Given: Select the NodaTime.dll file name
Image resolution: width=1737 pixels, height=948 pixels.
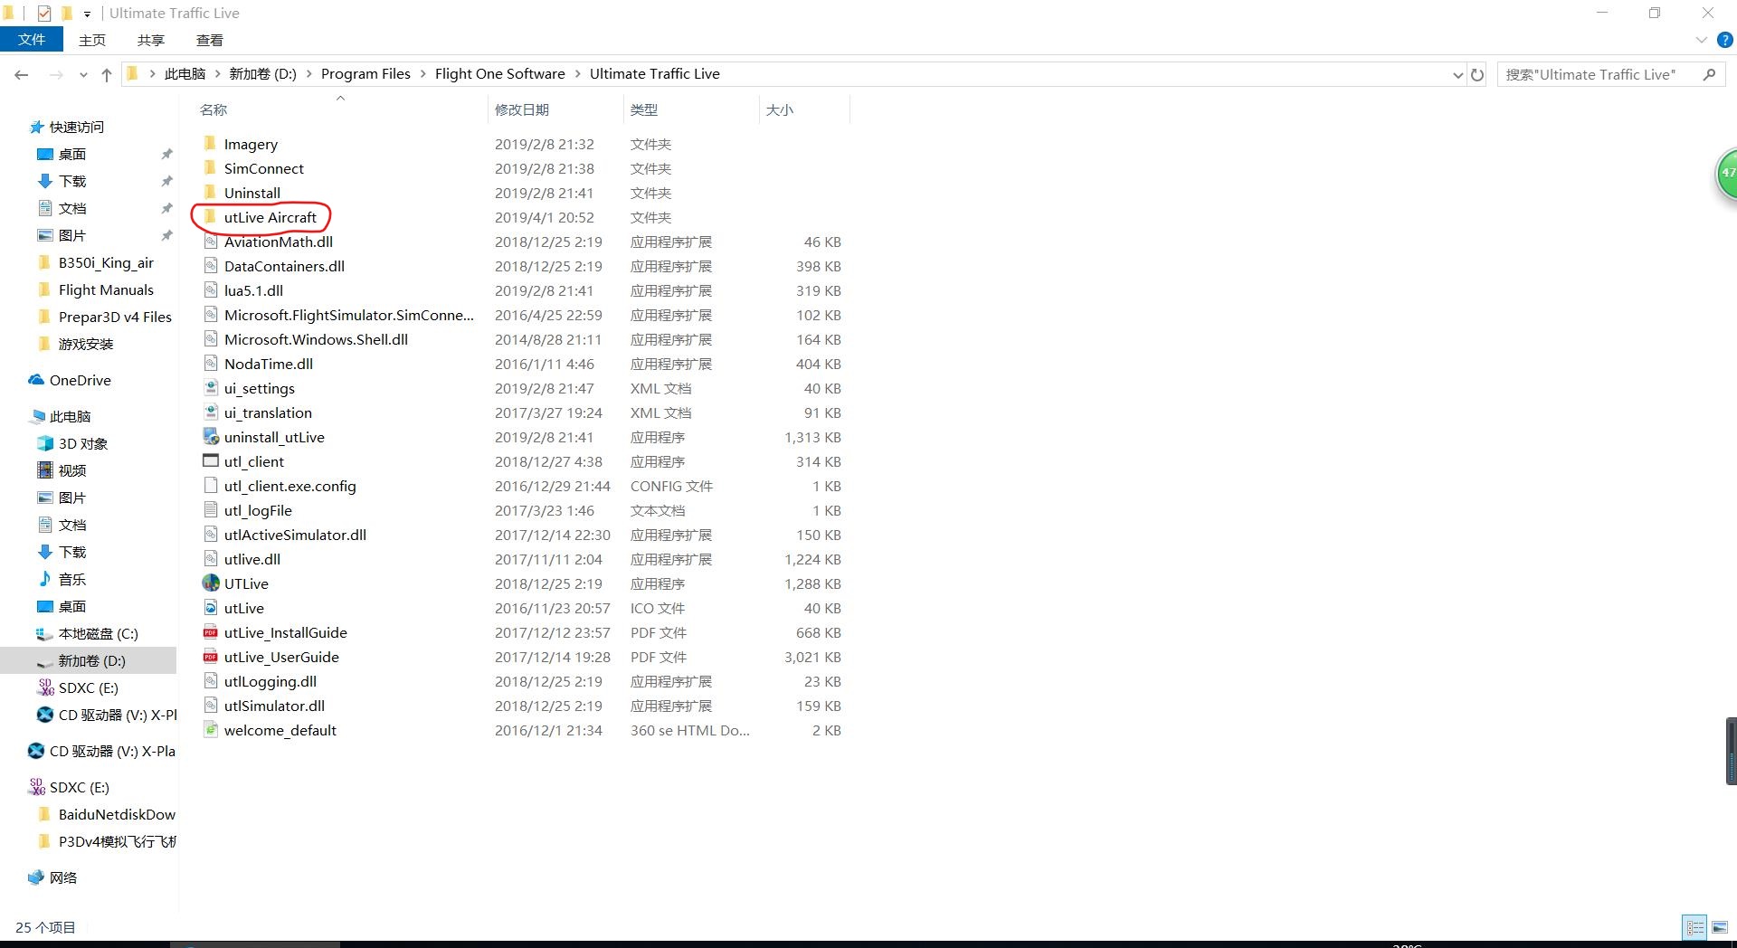Looking at the screenshot, I should coord(269,364).
